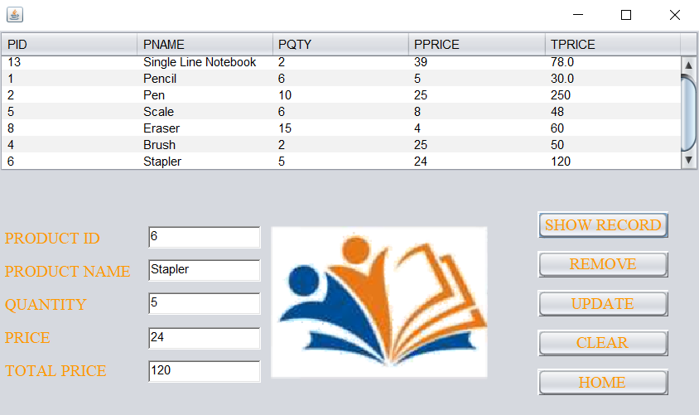The image size is (699, 415).
Task: Hit the CLEAR button
Action: click(603, 343)
